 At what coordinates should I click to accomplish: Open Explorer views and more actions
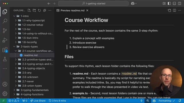click(x=50, y=10)
